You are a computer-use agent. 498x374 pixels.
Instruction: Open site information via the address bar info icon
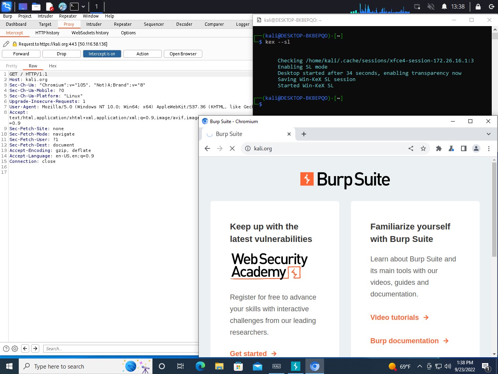(248, 148)
